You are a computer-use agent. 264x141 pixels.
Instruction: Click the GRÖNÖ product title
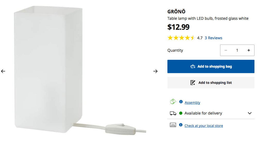pyautogui.click(x=177, y=12)
